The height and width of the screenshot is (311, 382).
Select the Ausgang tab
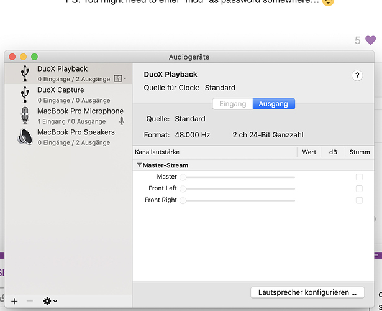273,104
